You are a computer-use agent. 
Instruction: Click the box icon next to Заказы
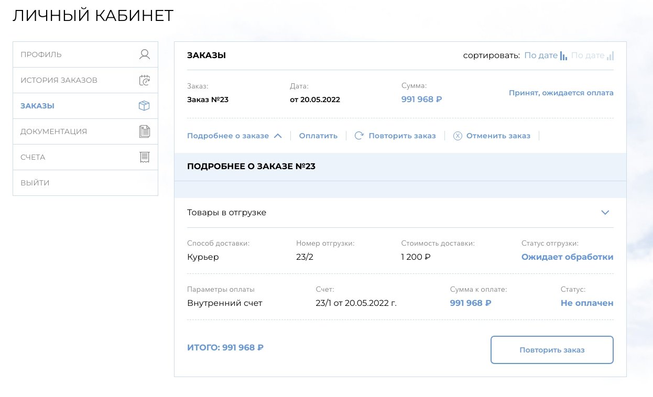tap(144, 106)
